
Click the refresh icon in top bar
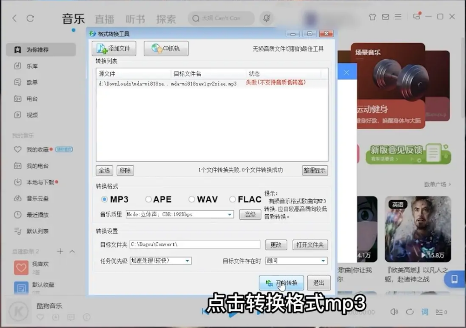(30, 18)
